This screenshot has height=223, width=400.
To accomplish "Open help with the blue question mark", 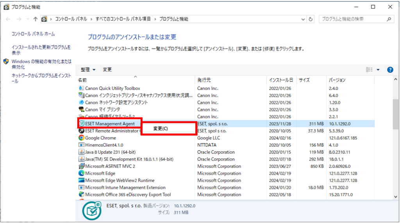I will point(390,70).
